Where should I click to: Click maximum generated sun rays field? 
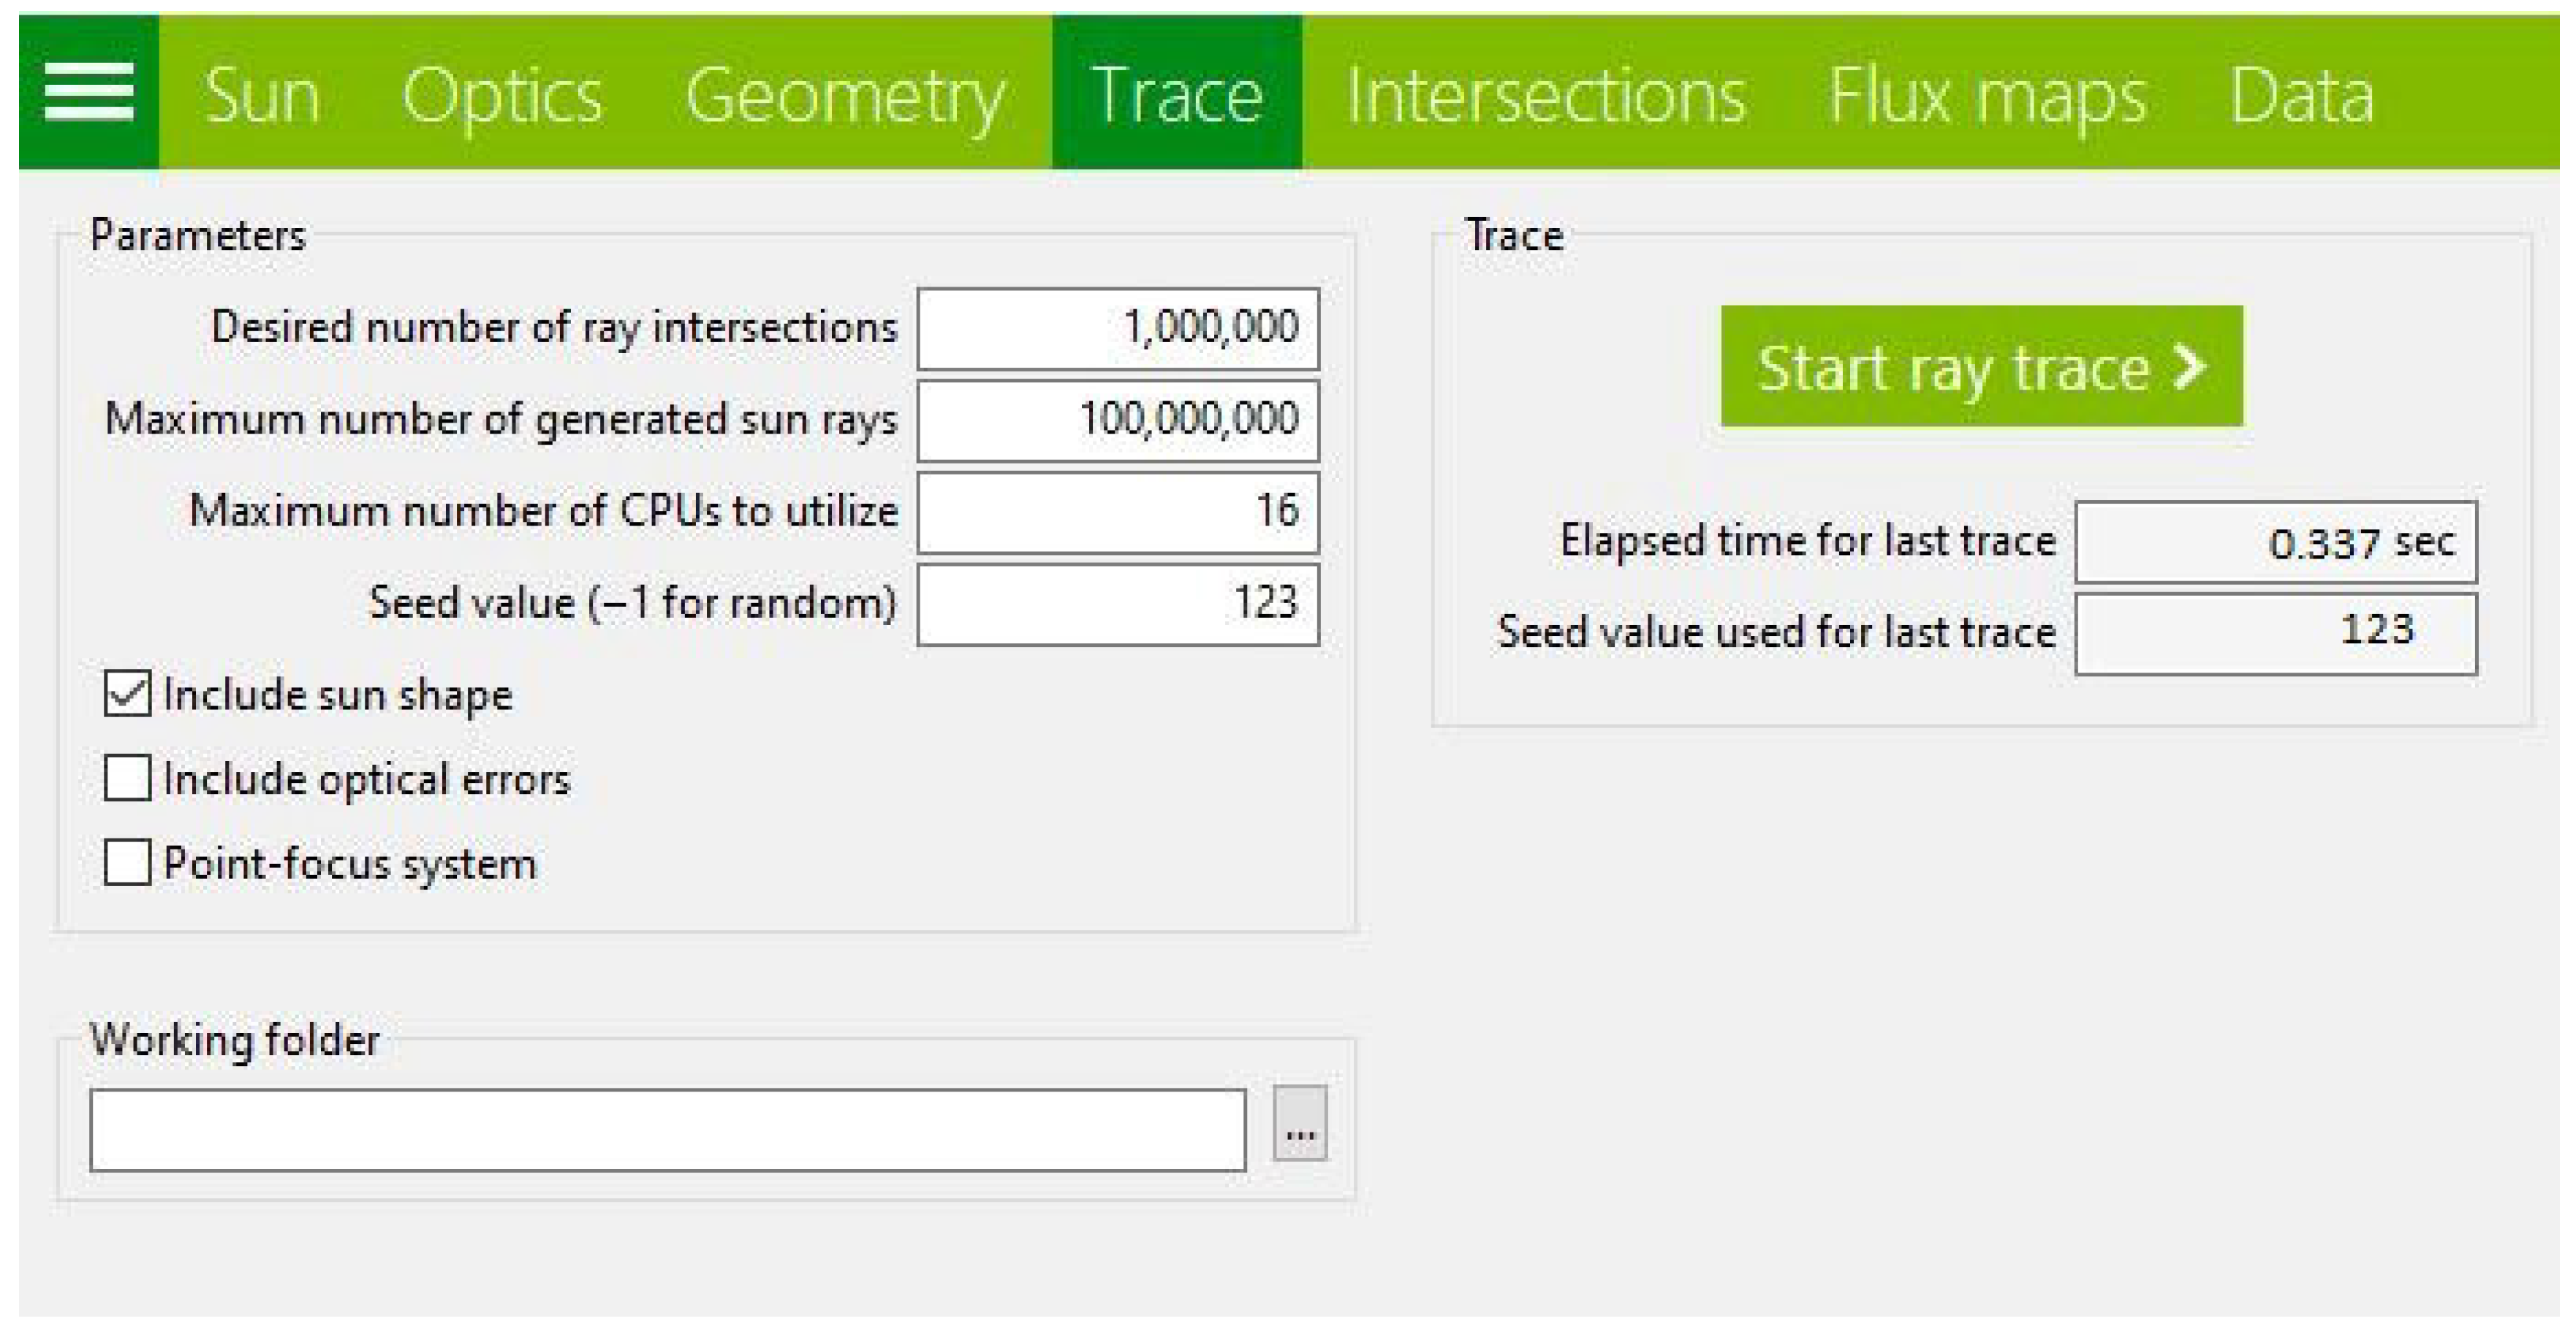1117,419
